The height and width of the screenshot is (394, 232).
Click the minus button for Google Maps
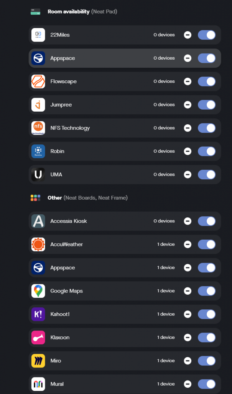point(188,291)
